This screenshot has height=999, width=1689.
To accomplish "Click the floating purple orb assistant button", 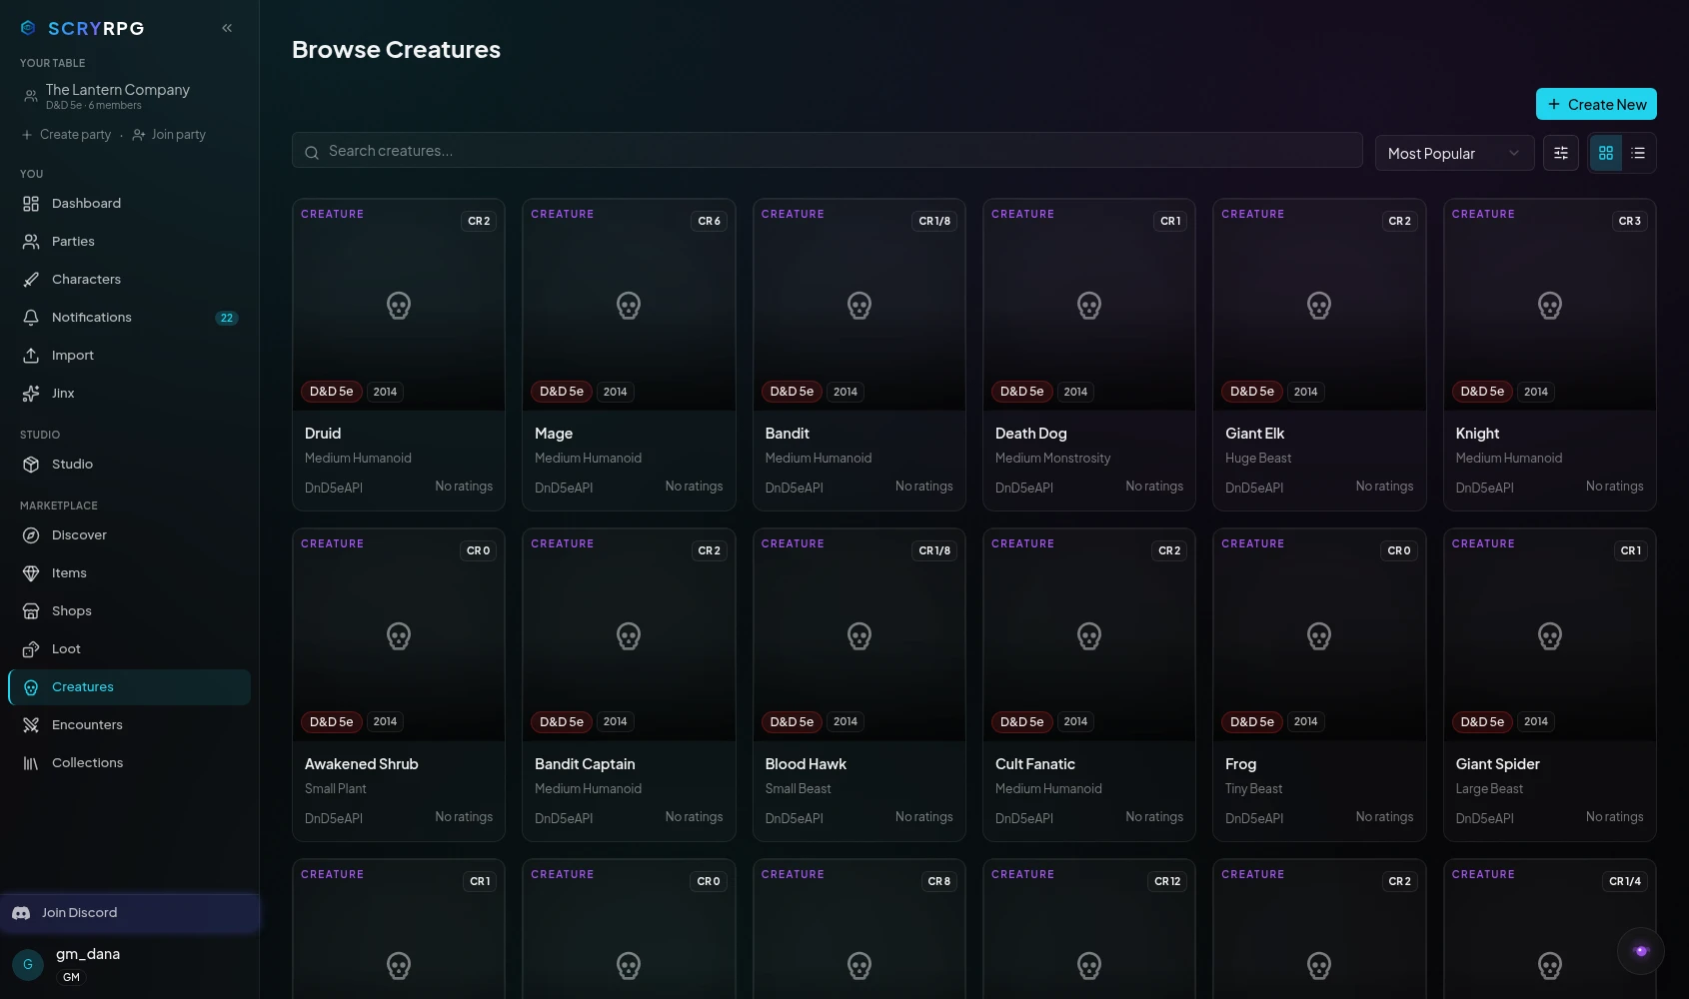I will (x=1641, y=951).
